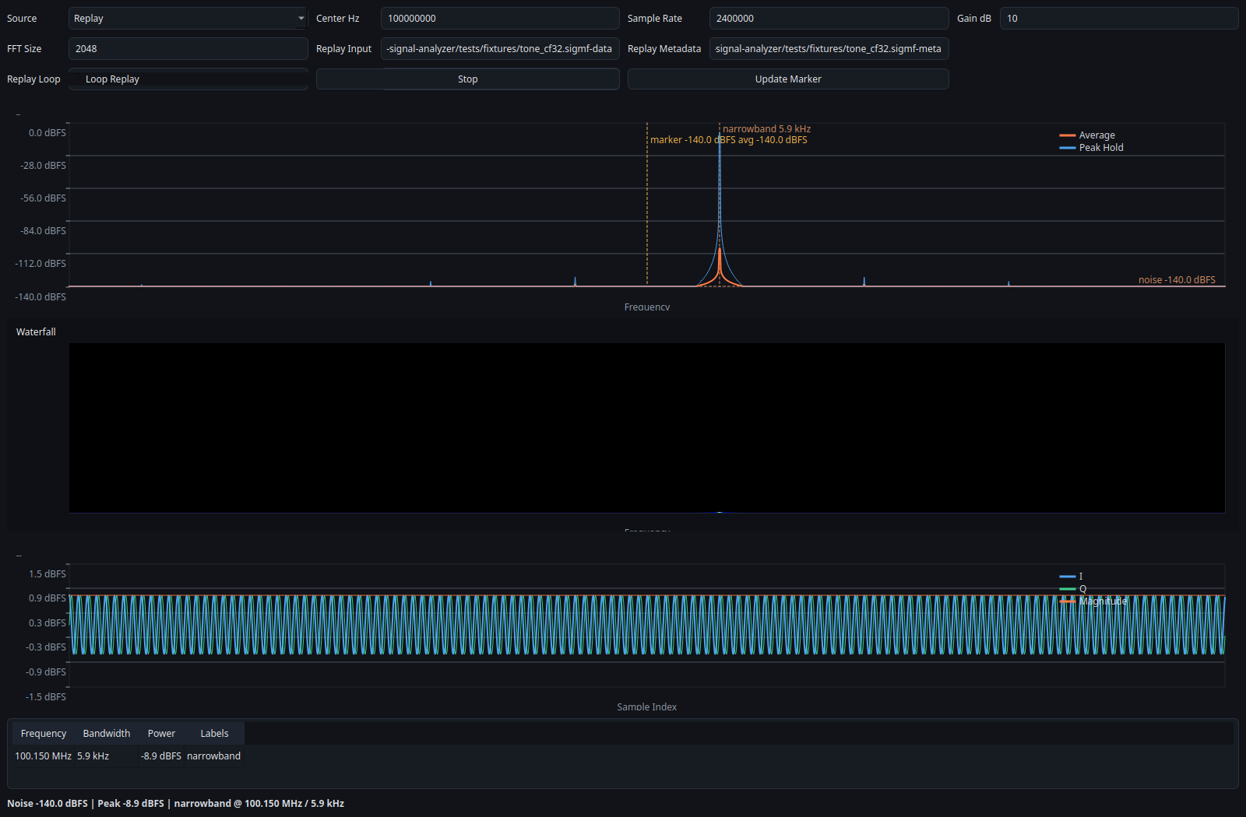Click into the FFT Size field
1246x817 pixels.
188,49
